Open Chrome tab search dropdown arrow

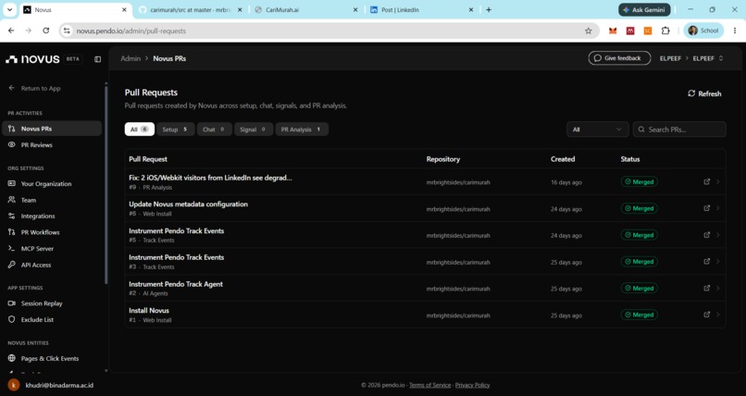[x=9, y=9]
